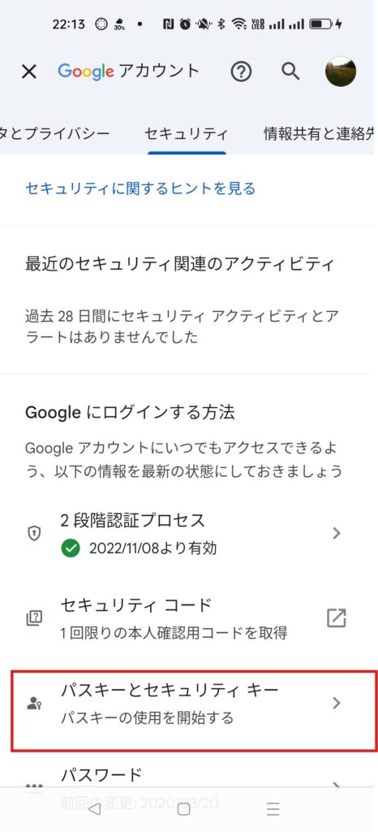Tap the Android home square button
Viewport: 378px width, 832px height.
coord(183,808)
